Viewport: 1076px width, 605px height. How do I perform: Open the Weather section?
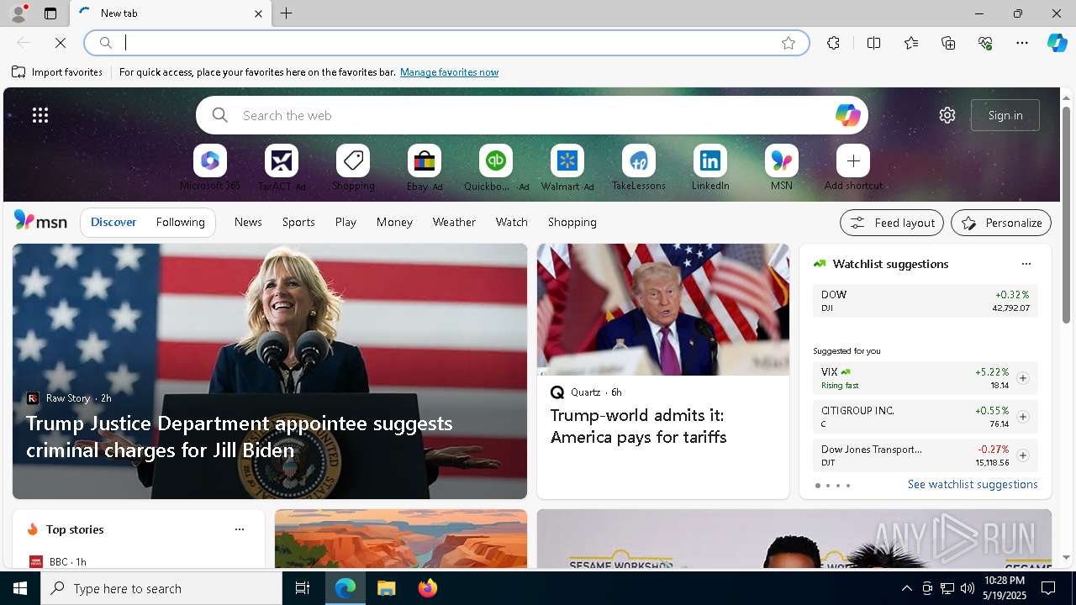tap(454, 222)
